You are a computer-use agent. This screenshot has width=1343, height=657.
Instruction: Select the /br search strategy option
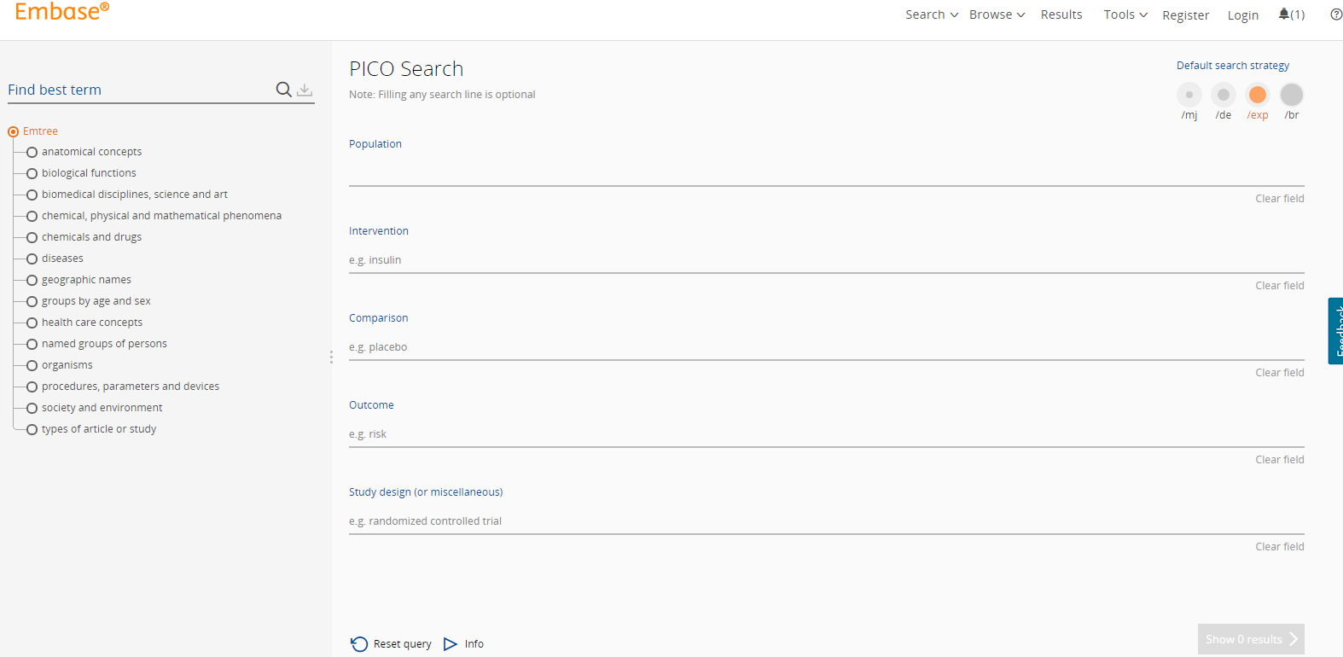[1292, 95]
